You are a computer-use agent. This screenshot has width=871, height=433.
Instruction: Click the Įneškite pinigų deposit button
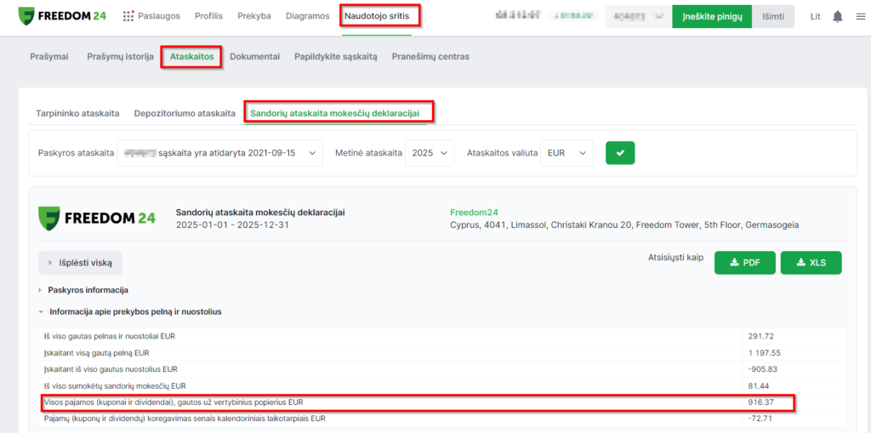[712, 16]
